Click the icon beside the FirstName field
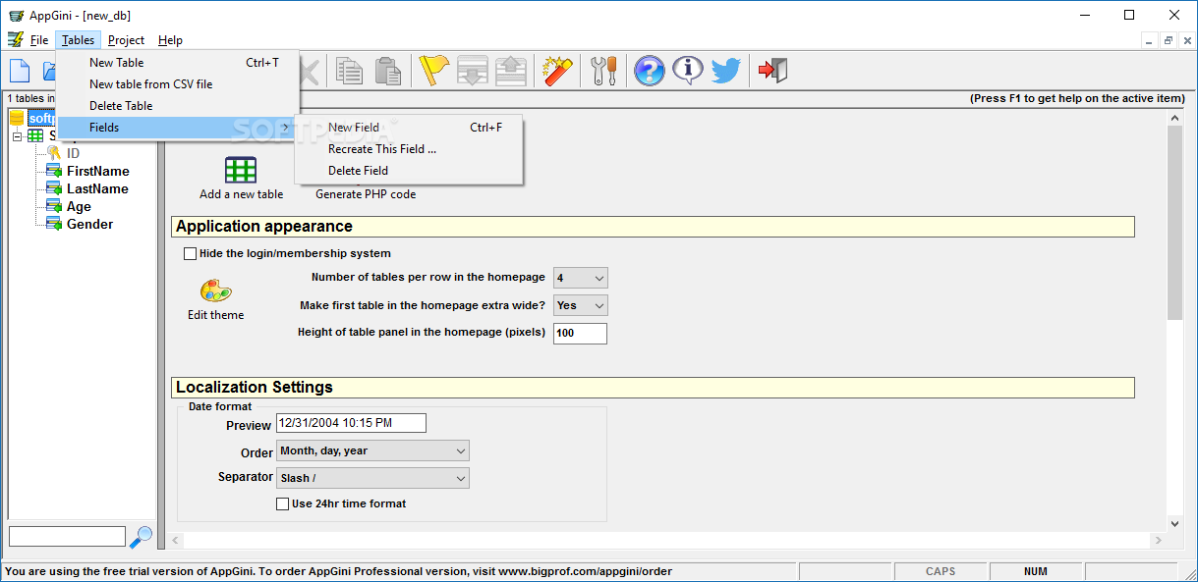The height and width of the screenshot is (582, 1198). [54, 171]
